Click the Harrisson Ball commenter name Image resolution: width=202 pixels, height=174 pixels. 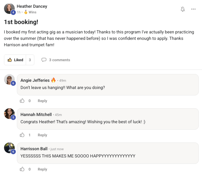click(34, 149)
